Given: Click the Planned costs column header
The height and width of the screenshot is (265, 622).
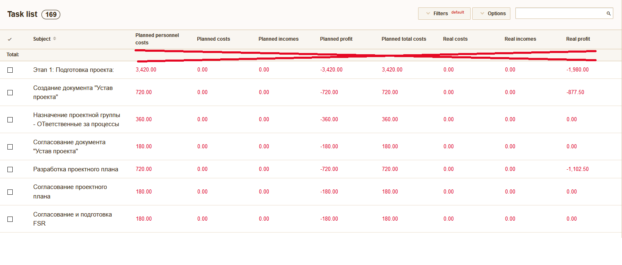Looking at the screenshot, I should [213, 39].
